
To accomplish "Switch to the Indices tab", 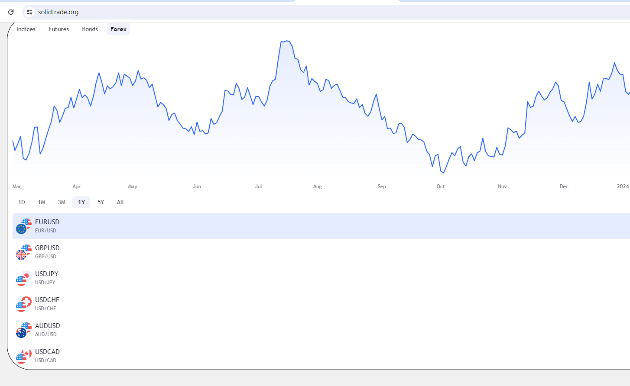I will [x=26, y=29].
